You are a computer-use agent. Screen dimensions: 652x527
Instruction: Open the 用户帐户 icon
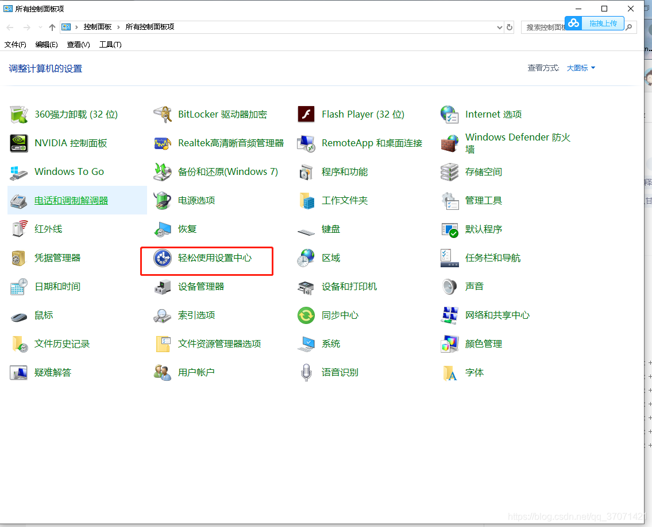pyautogui.click(x=162, y=373)
